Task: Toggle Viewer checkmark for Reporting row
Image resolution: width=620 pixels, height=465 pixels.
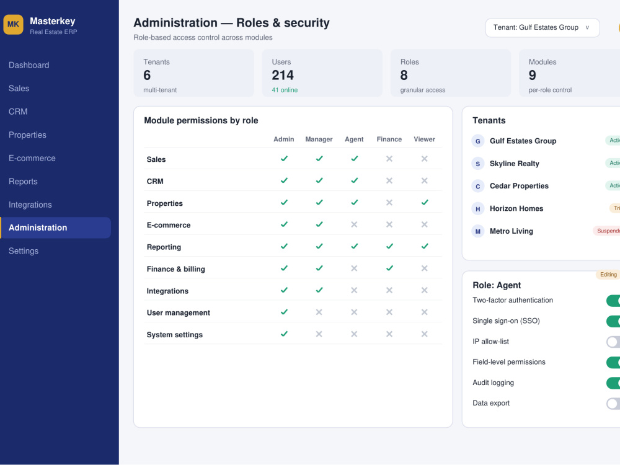Action: pos(425,246)
